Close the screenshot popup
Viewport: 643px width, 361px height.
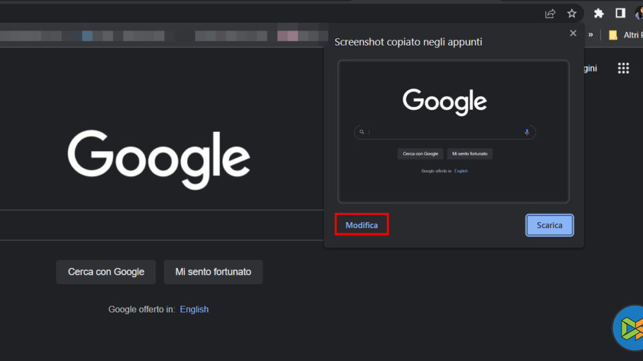coord(573,33)
